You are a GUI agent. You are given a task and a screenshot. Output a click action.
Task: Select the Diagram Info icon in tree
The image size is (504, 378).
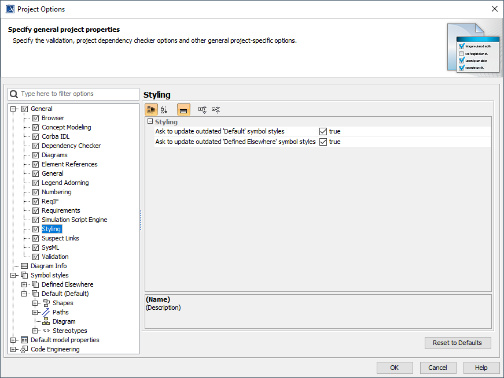[x=24, y=266]
